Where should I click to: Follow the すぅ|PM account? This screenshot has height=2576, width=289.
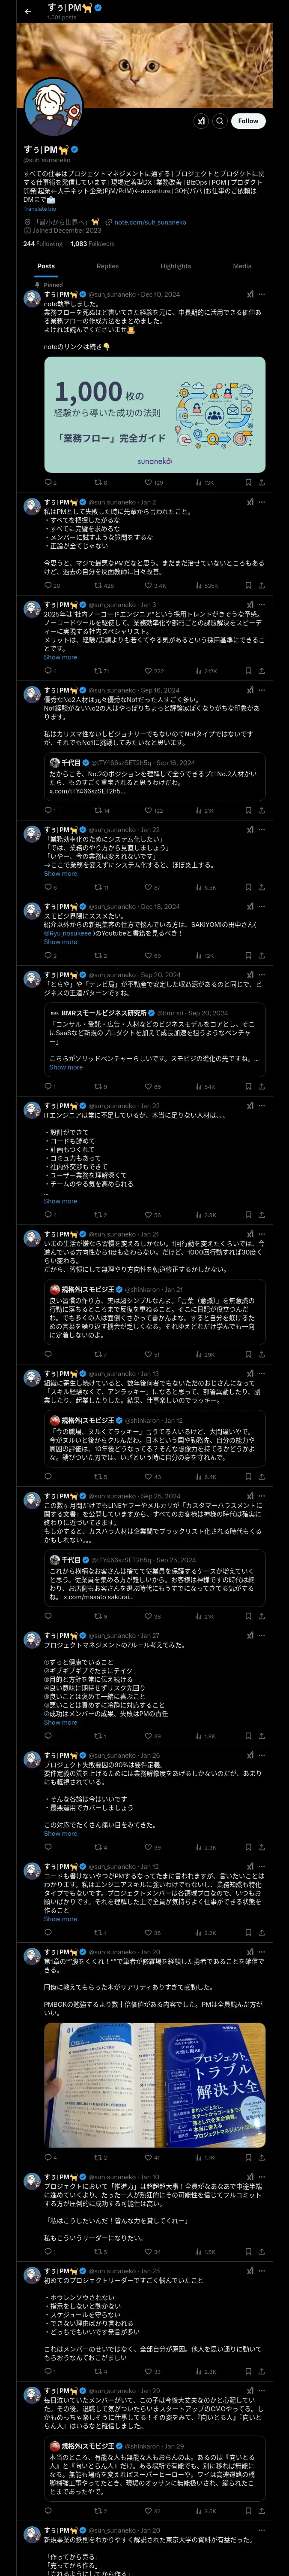coord(248,121)
